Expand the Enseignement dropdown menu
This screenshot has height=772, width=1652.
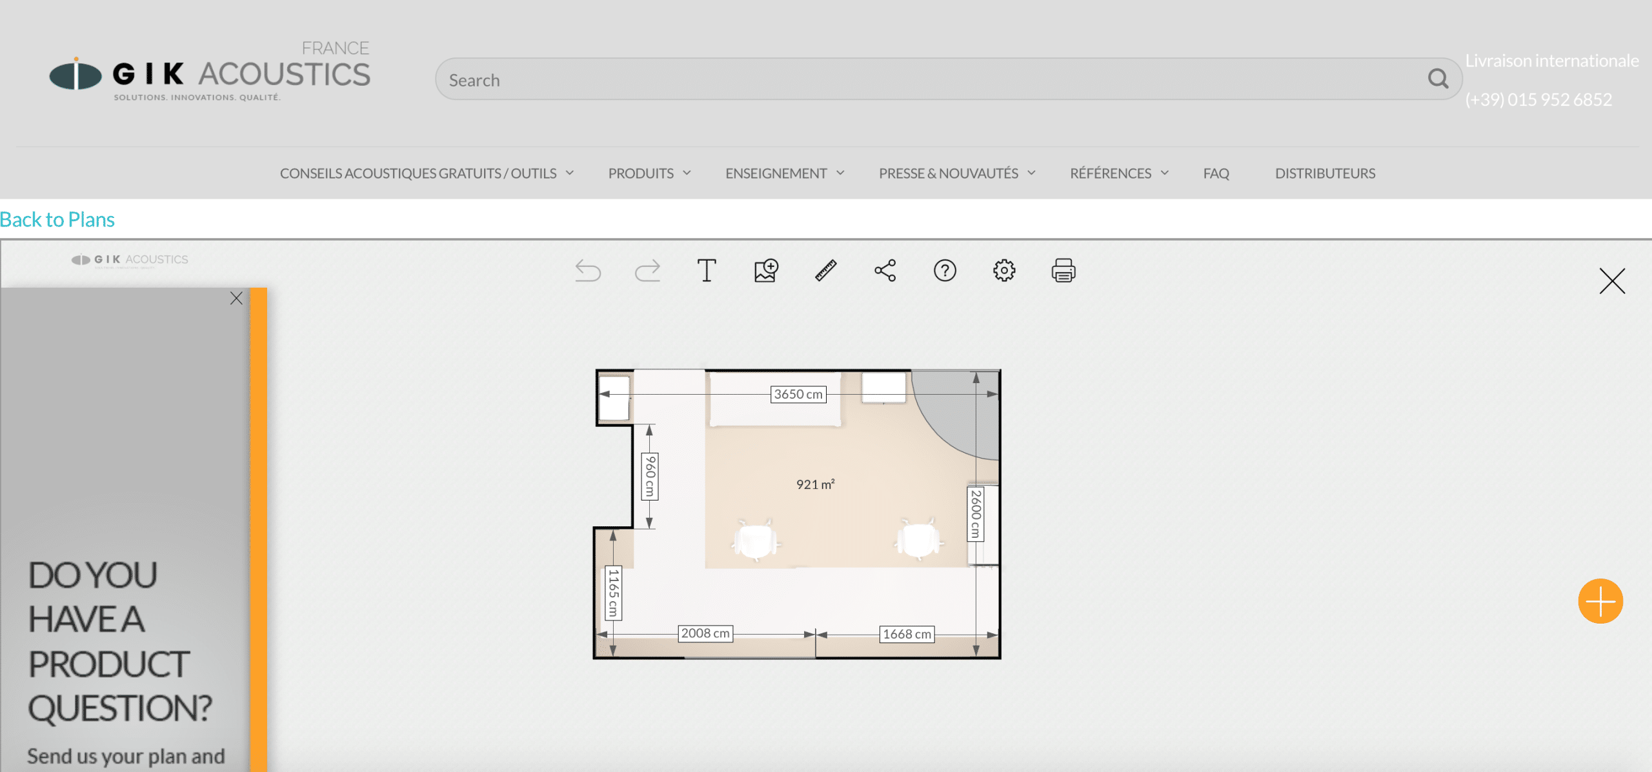[x=785, y=173]
